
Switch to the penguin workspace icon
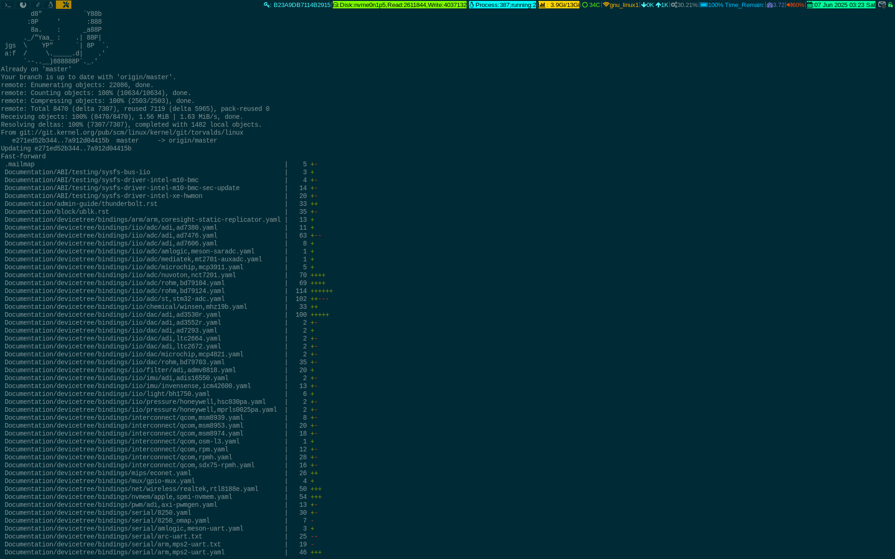50,5
